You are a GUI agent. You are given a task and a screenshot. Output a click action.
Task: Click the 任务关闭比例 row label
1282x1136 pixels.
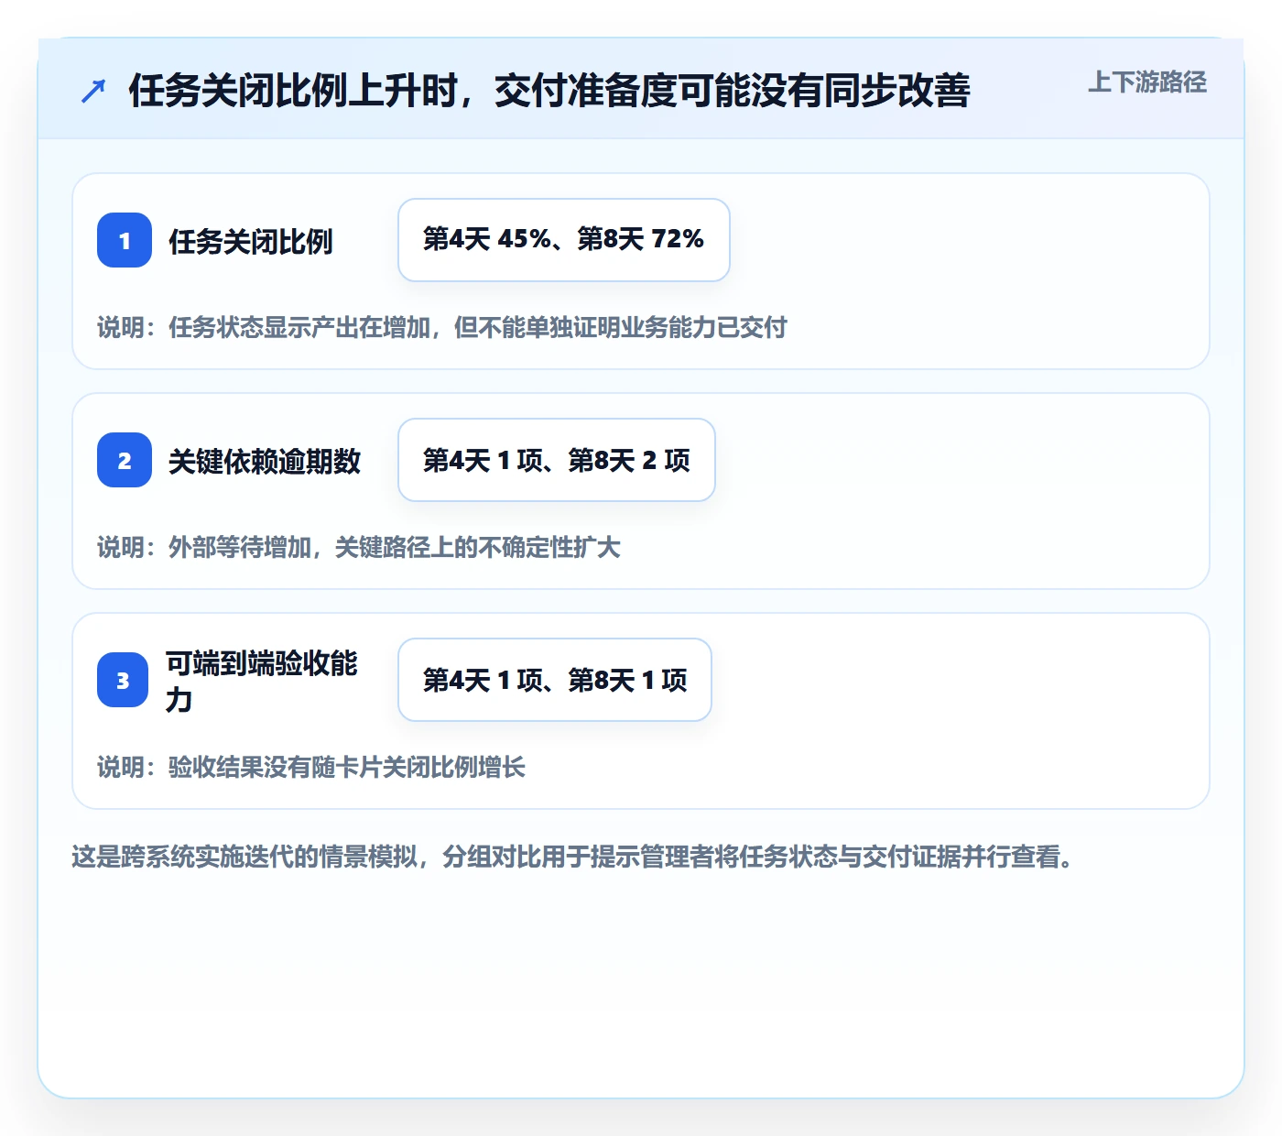pyautogui.click(x=251, y=241)
